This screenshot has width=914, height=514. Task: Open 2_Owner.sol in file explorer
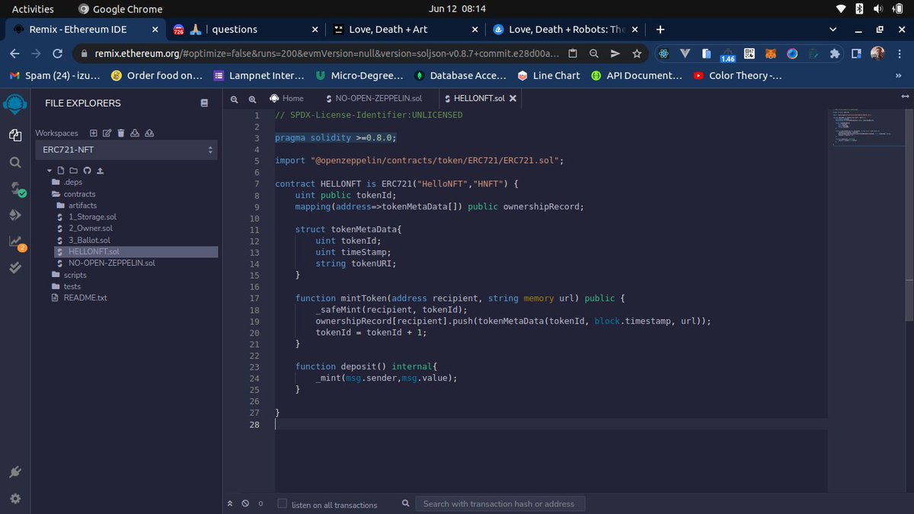click(x=85, y=228)
